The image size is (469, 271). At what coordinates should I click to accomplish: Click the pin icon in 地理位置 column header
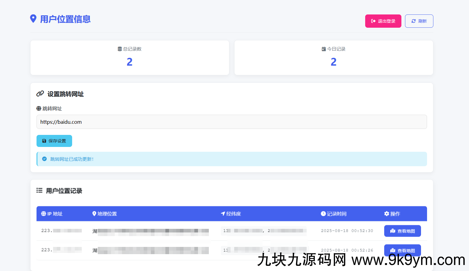coord(94,213)
